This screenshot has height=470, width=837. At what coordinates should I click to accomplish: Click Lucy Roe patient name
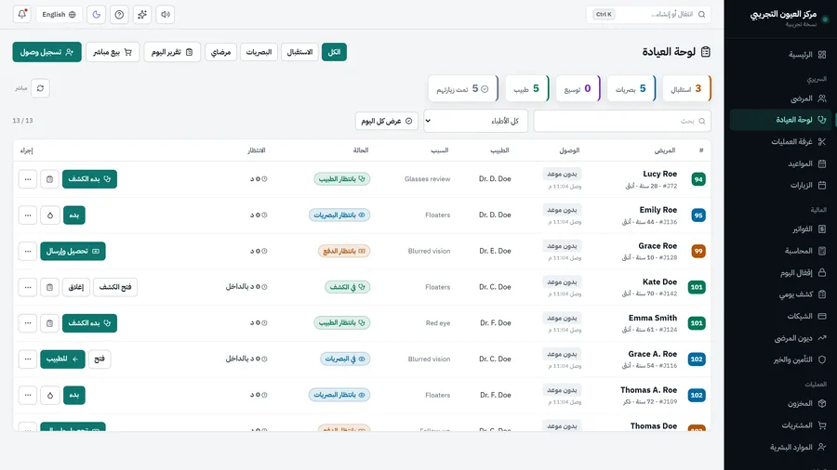[x=659, y=174]
